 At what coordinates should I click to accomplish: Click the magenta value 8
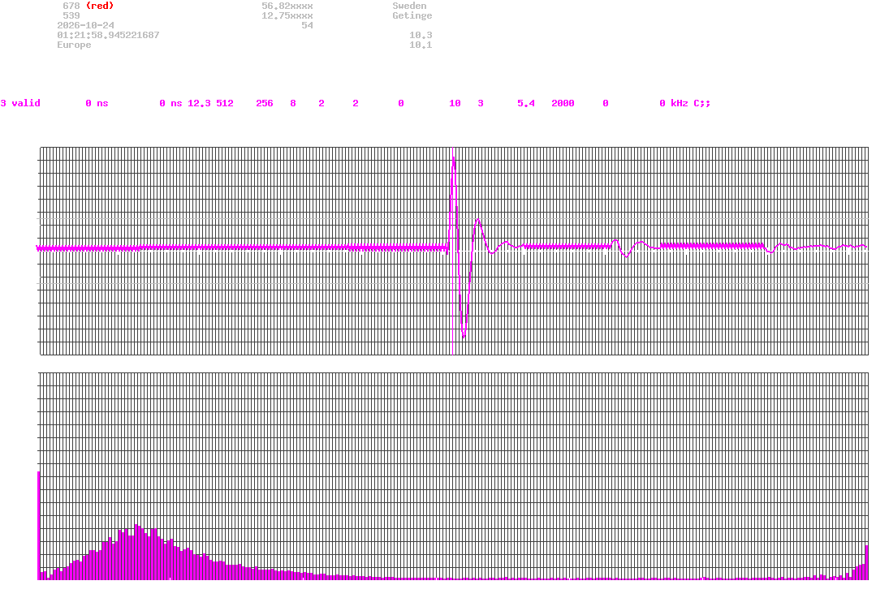tap(293, 102)
